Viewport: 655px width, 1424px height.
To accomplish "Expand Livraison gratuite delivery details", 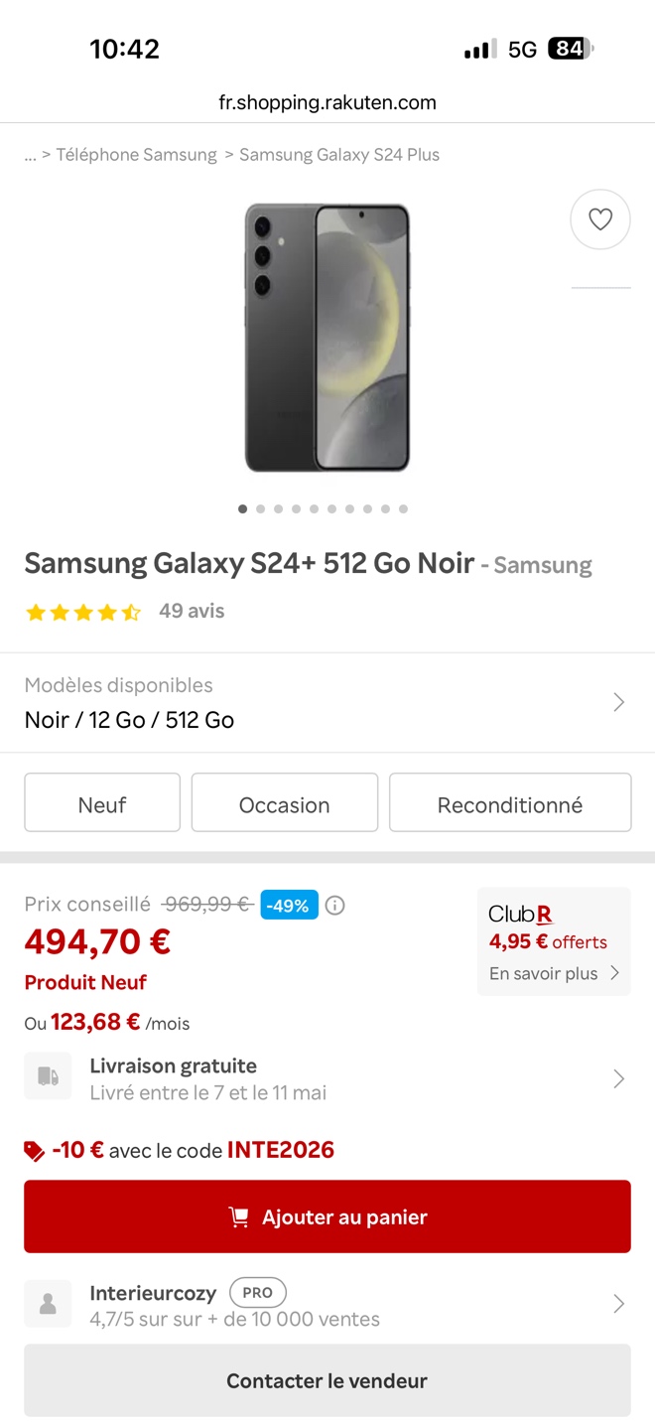I will coord(618,1078).
